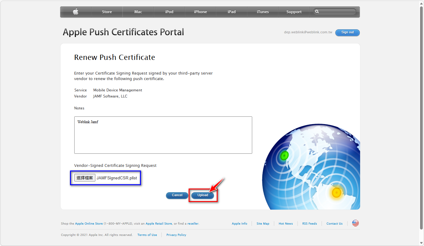Open the Terms of Use link
This screenshot has height=246, width=424.
pos(147,235)
